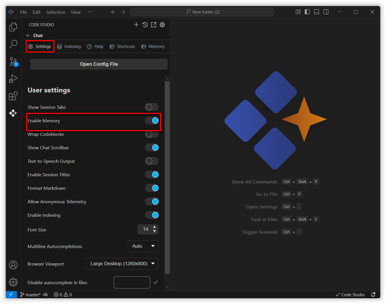Toggle bottom panel visibility
386x304 pixels.
316,12
